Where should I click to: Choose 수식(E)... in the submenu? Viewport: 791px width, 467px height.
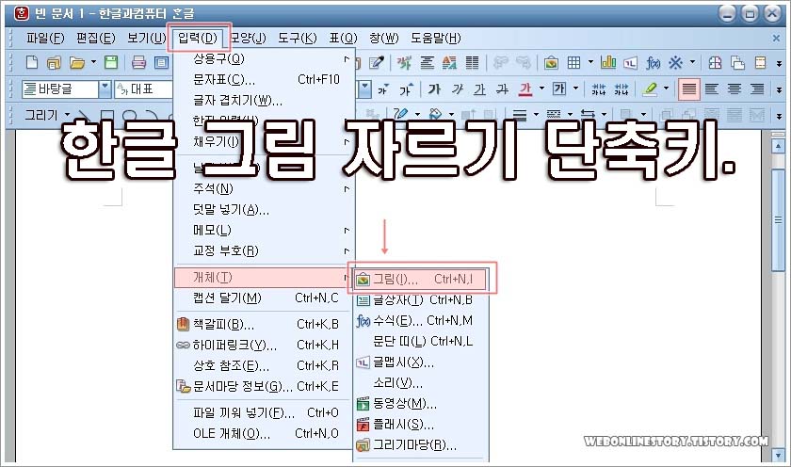(421, 321)
